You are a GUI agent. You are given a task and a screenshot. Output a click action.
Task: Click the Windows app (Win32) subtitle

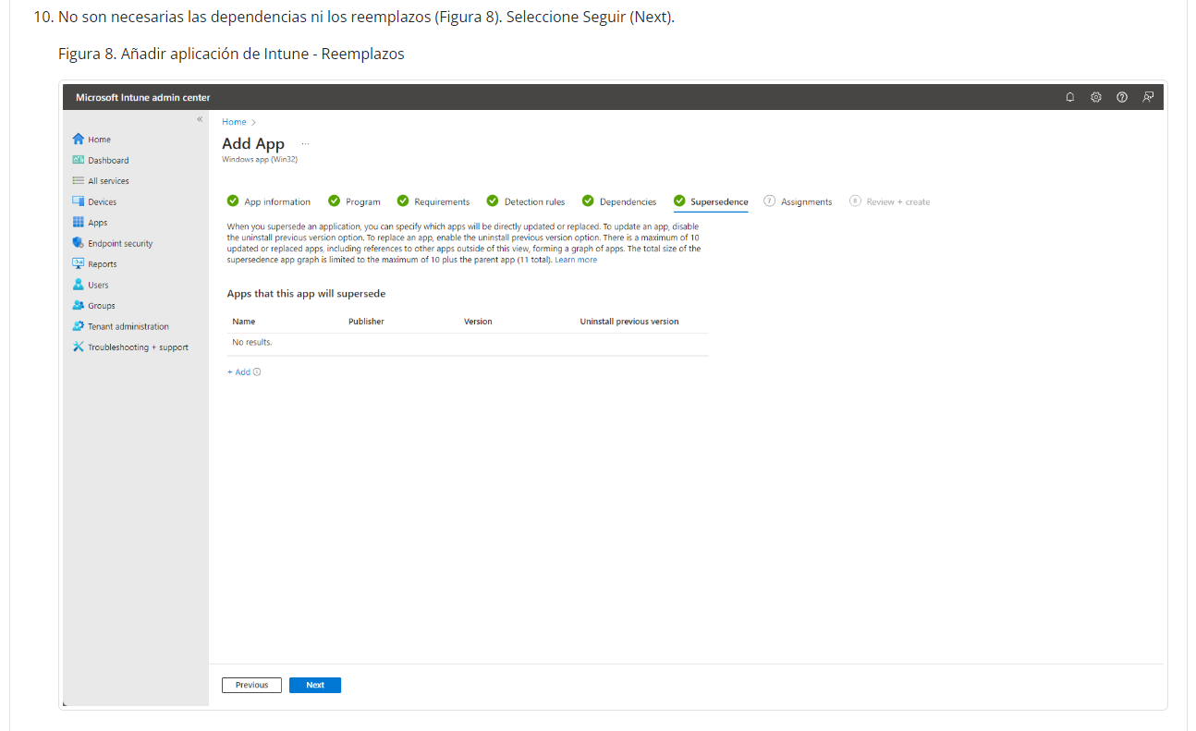pos(260,159)
